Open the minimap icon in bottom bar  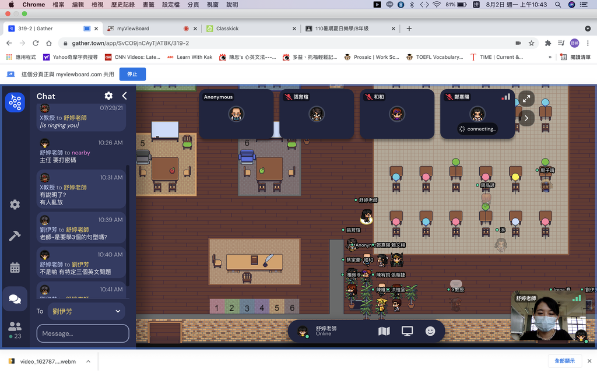[x=384, y=331]
